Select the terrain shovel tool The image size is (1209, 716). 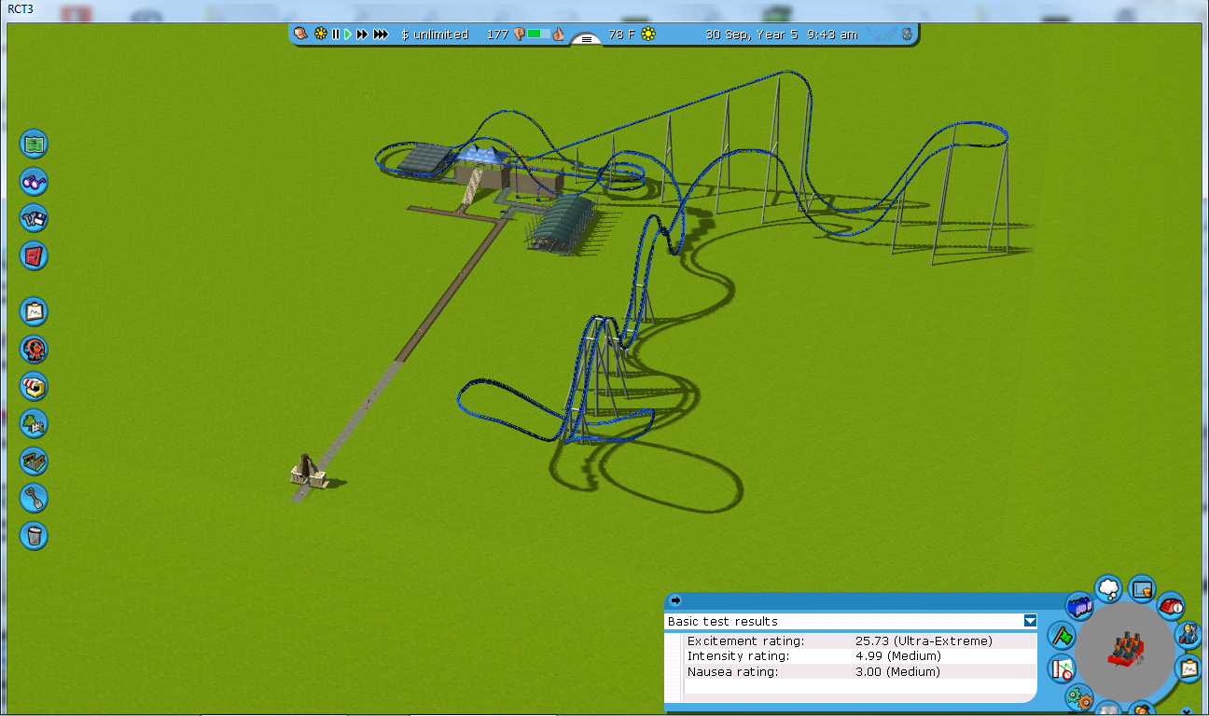(34, 499)
